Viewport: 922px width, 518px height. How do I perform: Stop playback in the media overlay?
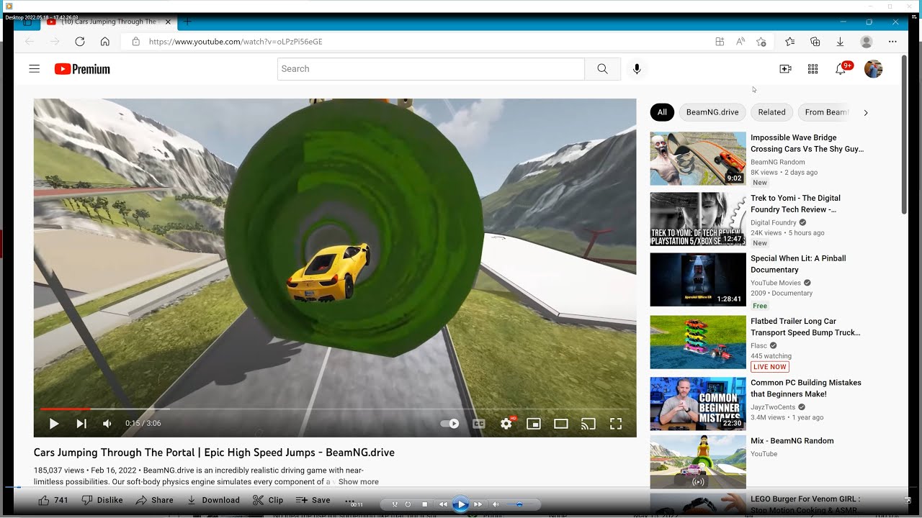(x=425, y=504)
